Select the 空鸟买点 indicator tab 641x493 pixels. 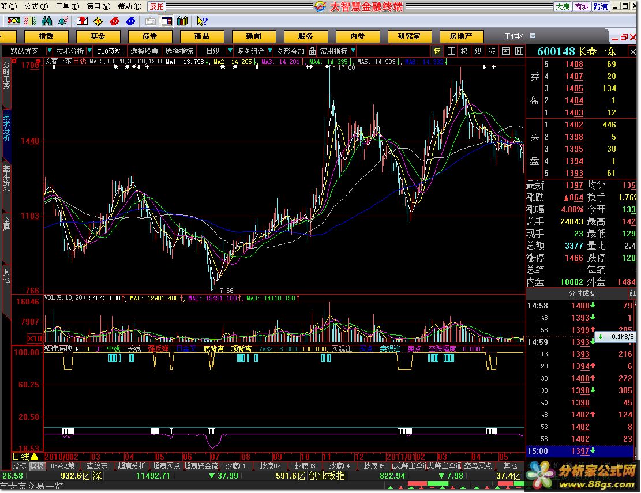(x=478, y=466)
